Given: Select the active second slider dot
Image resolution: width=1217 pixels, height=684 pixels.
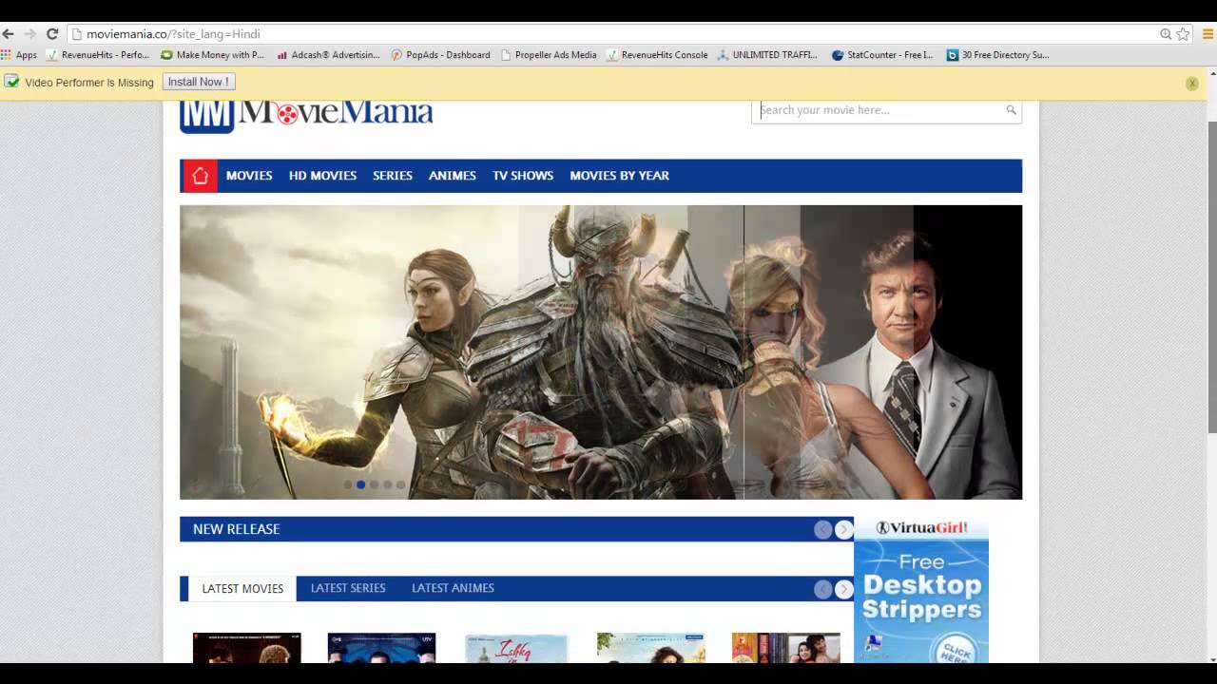Looking at the screenshot, I should tap(361, 484).
